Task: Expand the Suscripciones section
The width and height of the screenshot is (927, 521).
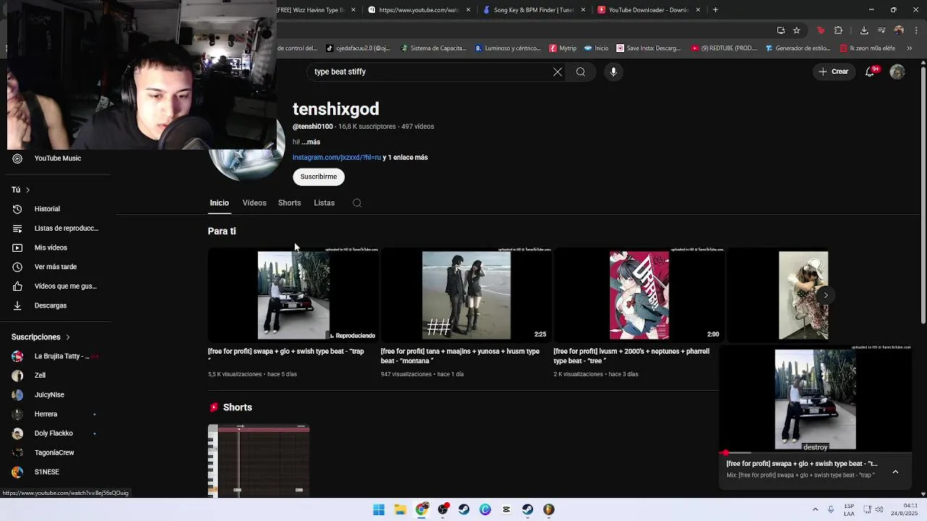Action: (41, 337)
